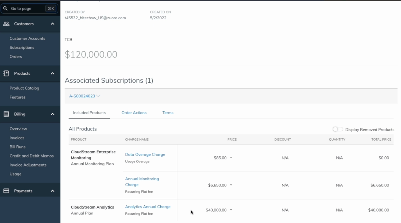Screen dimensions: 401x223
Task: Click the Go to page search field
Action: click(x=27, y=8)
